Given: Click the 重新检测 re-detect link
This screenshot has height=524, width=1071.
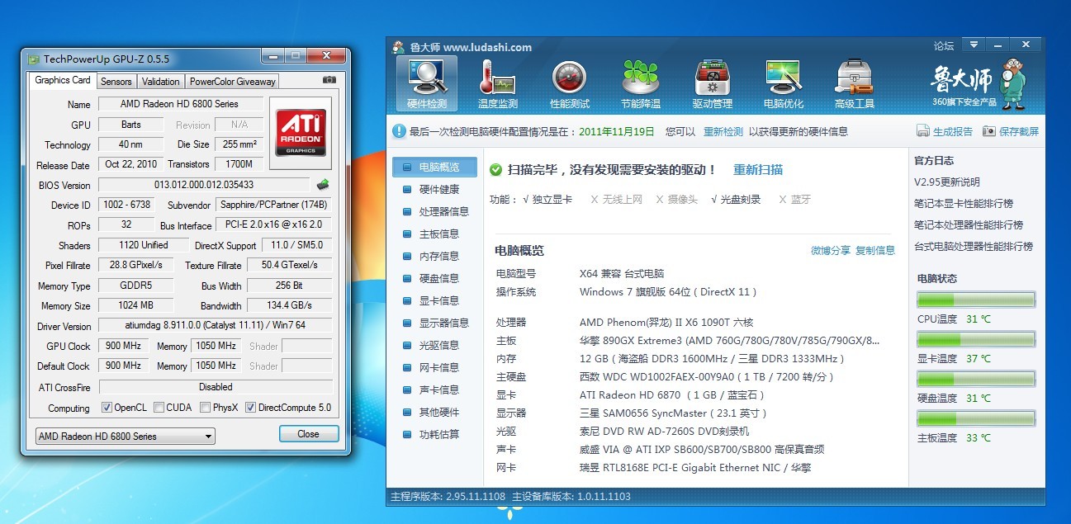Looking at the screenshot, I should tap(723, 132).
